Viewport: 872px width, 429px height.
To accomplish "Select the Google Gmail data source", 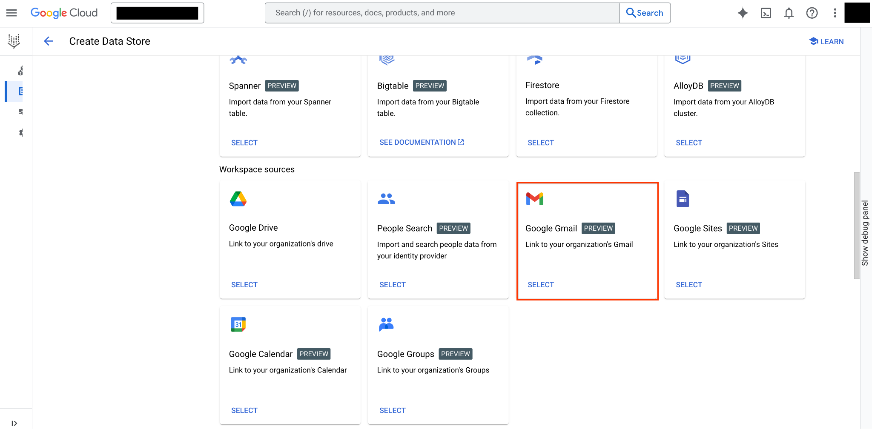I will click(540, 284).
